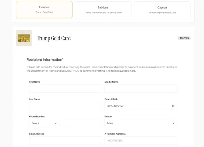The image size is (204, 147).
Task: Click the gold card thumbnail image
Action: pos(24,38)
